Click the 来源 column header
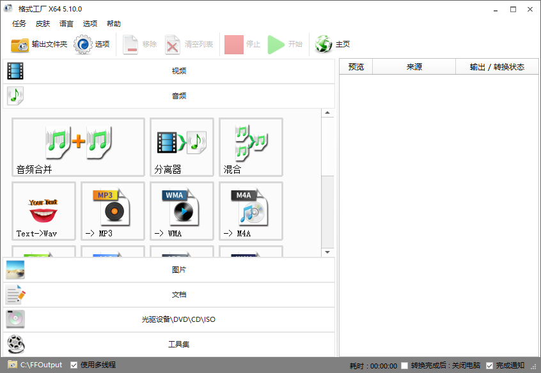541x373 pixels. pyautogui.click(x=414, y=66)
